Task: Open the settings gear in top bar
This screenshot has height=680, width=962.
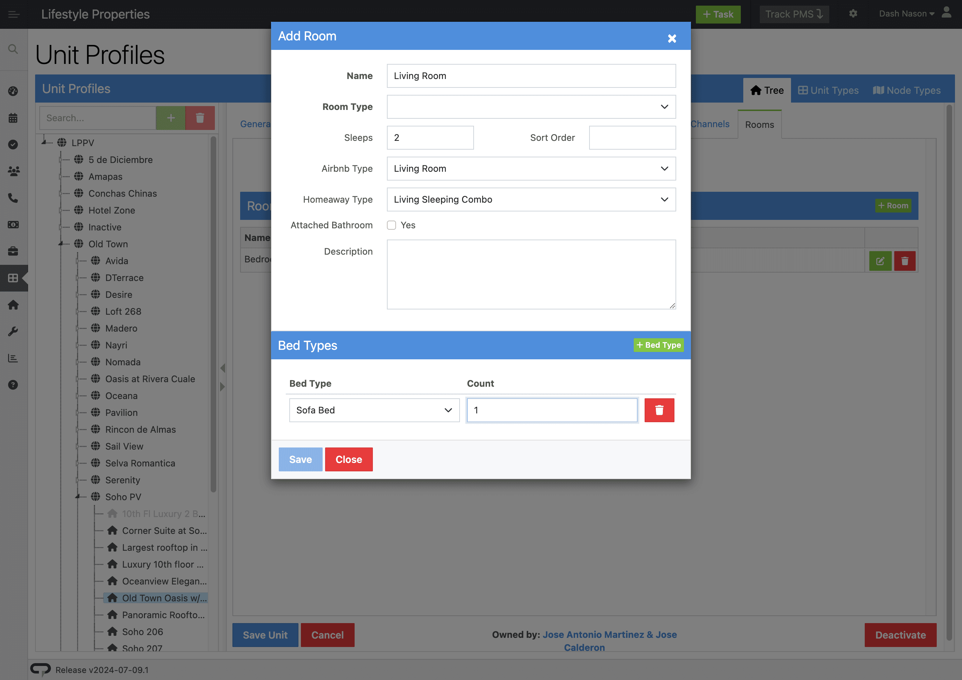Action: (853, 14)
